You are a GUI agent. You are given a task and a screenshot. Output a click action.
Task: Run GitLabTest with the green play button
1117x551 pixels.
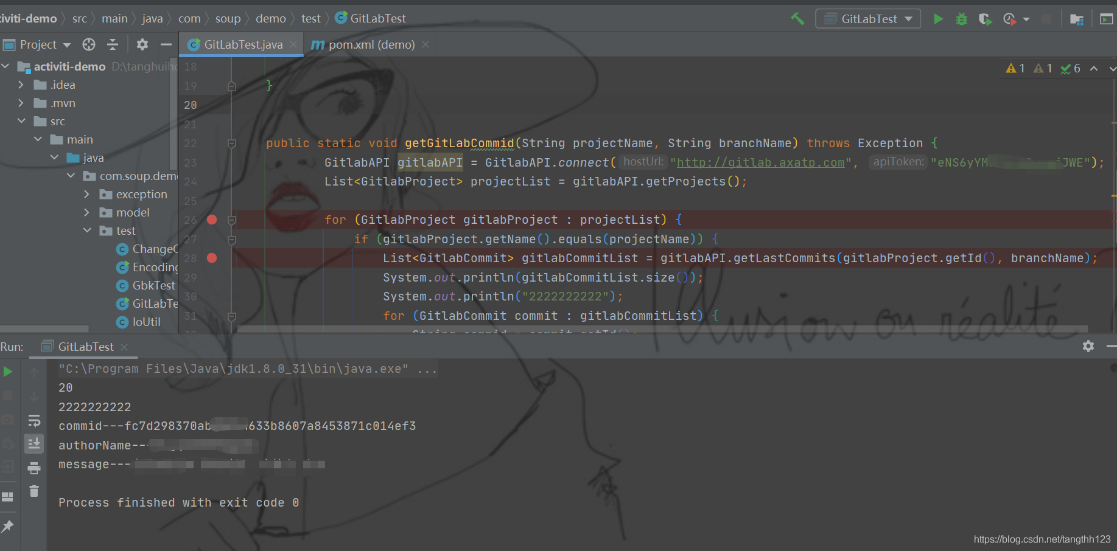point(938,19)
